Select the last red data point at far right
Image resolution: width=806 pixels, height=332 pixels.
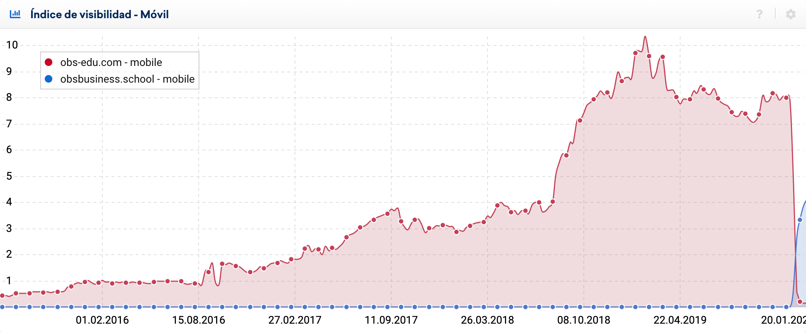[x=800, y=302]
